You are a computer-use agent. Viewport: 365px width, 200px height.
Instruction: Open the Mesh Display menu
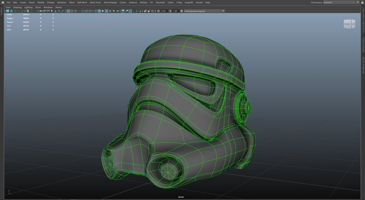coord(110,3)
